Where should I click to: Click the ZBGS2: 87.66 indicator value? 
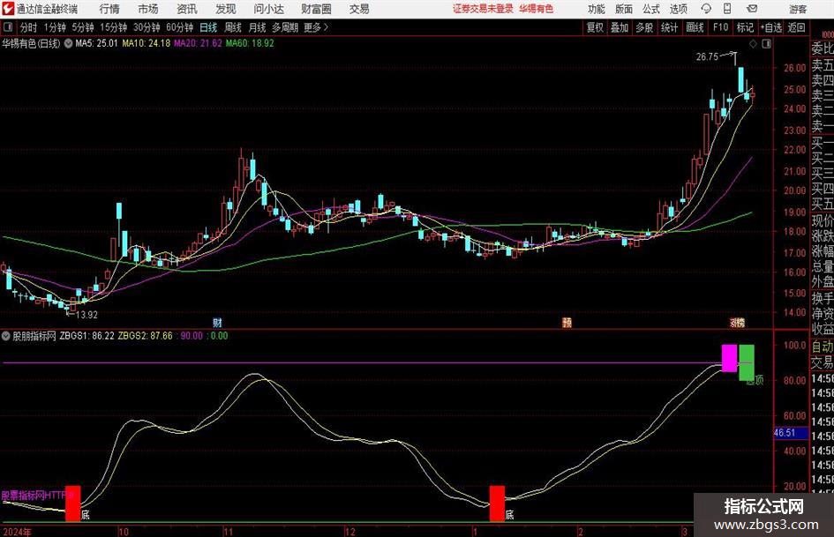point(146,336)
